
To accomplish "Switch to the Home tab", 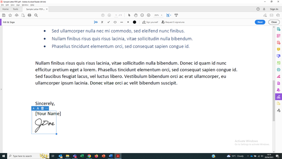I will [5, 9].
